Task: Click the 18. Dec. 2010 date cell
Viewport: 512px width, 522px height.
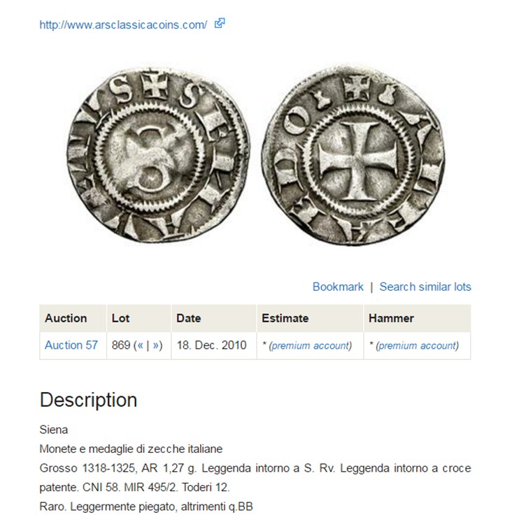Action: click(211, 345)
